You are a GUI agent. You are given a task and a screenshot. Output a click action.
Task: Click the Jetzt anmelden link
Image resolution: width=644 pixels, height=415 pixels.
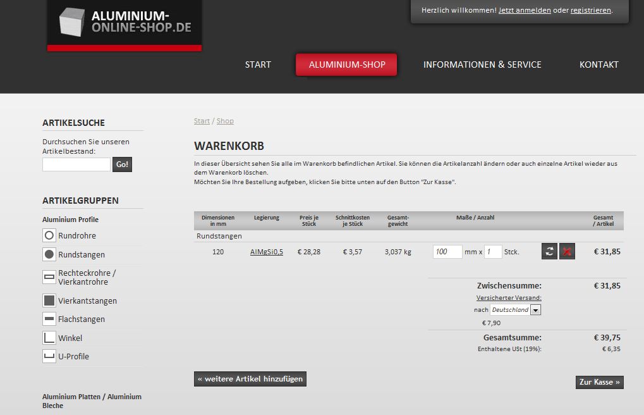point(524,10)
